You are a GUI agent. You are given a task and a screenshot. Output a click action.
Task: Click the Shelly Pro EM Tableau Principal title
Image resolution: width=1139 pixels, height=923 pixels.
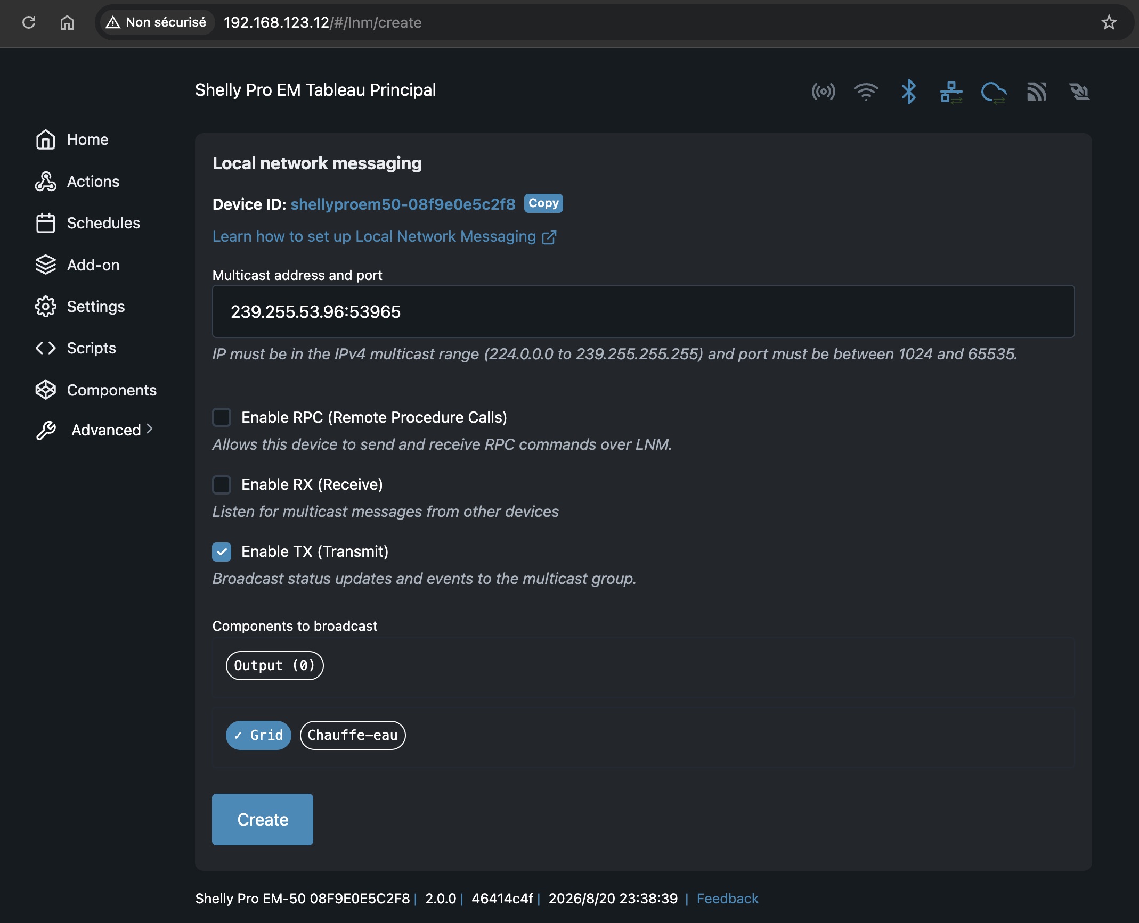[x=315, y=90]
